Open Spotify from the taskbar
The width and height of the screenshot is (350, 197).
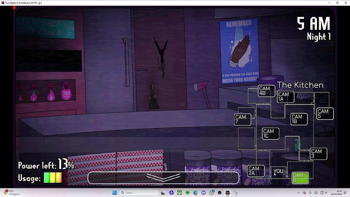(x=188, y=193)
